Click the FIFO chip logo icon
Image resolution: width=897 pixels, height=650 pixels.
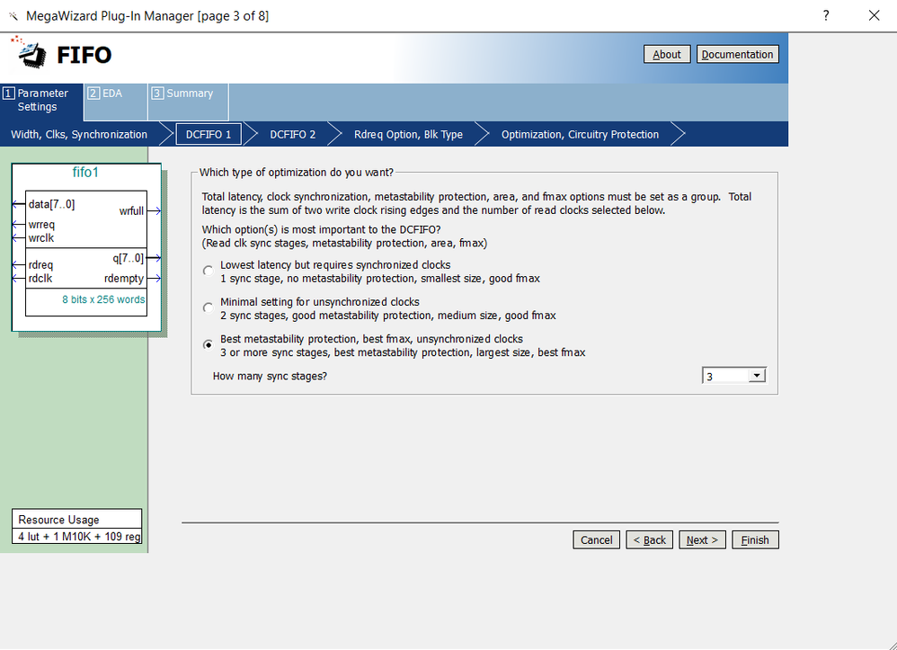pos(30,53)
